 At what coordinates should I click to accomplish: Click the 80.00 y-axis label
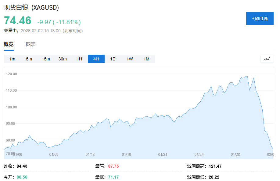click(x=10, y=140)
